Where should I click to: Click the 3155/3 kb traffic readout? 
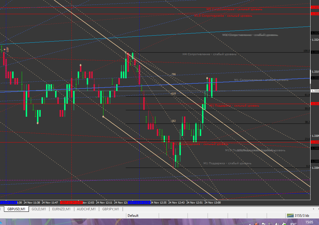click(x=302, y=216)
